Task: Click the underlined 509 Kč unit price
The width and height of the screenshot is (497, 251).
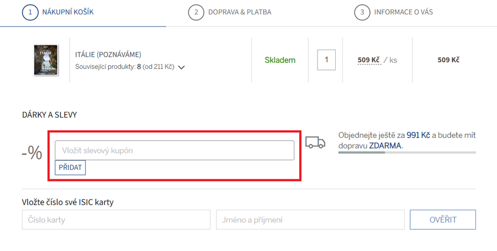Action: tap(369, 60)
